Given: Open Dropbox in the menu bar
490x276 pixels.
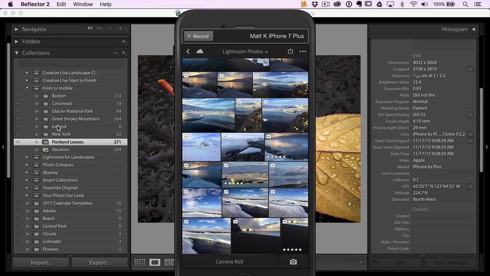Looking at the screenshot, I should (x=315, y=4).
